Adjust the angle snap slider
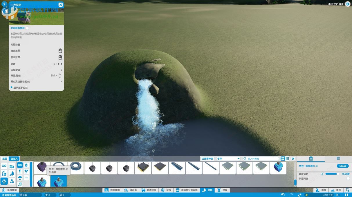352x197 pixels. [332, 174]
